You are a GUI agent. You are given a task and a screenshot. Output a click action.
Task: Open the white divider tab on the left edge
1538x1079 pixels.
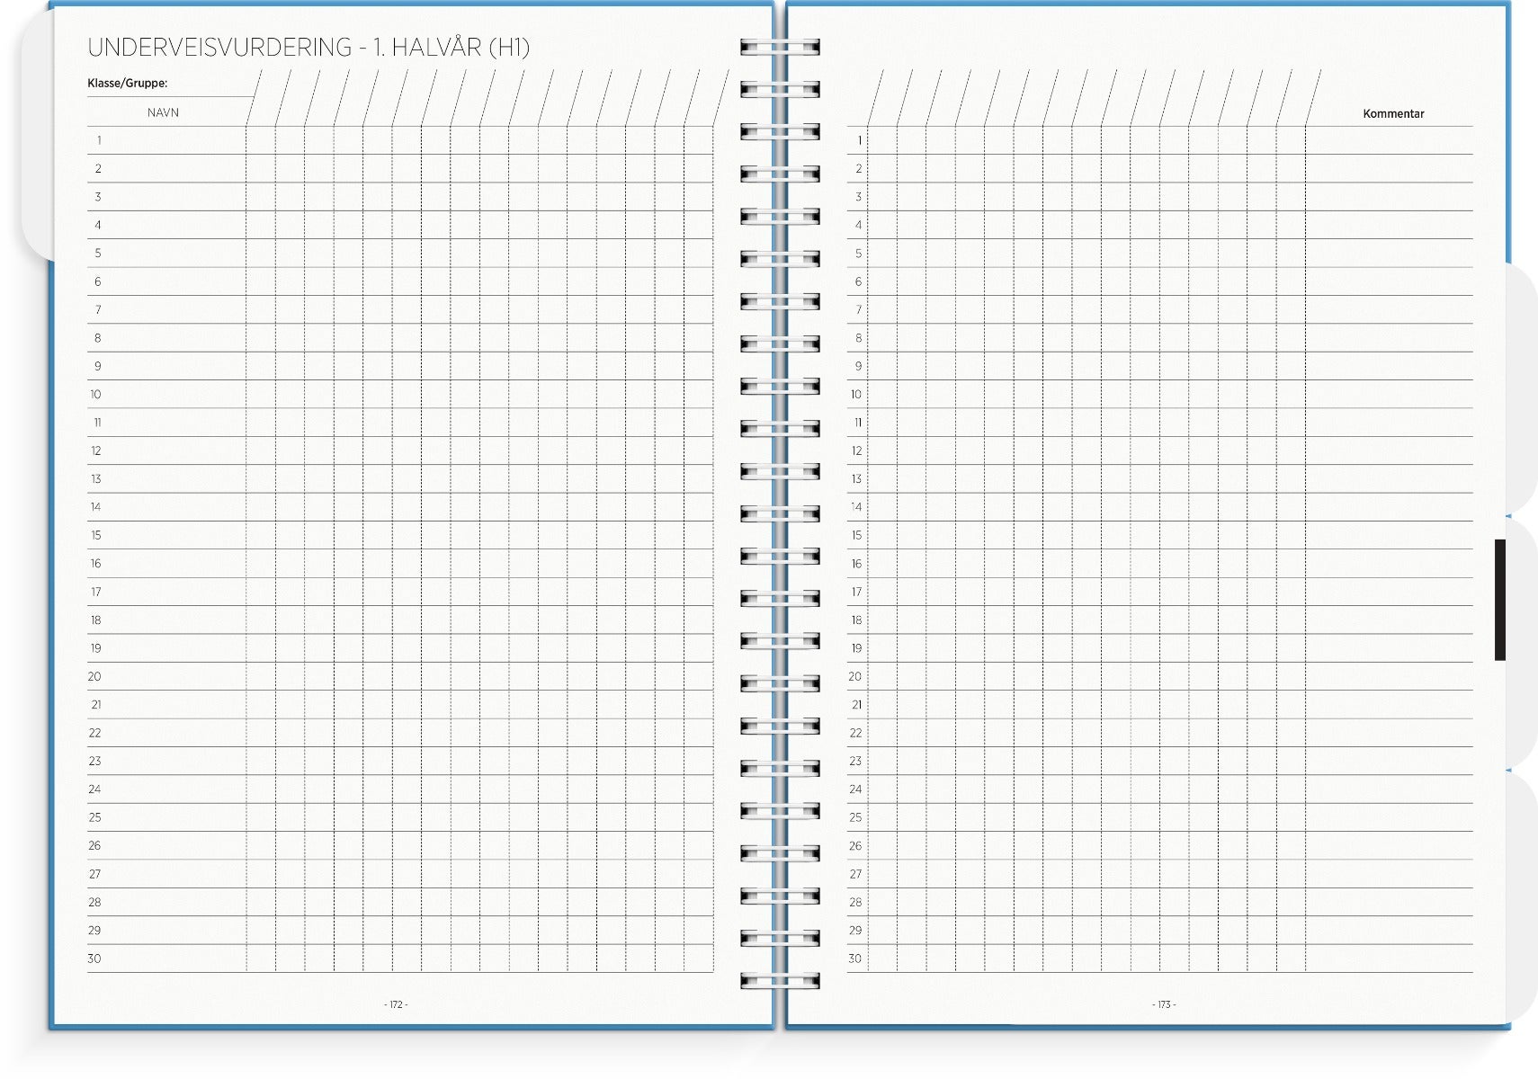click(36, 135)
